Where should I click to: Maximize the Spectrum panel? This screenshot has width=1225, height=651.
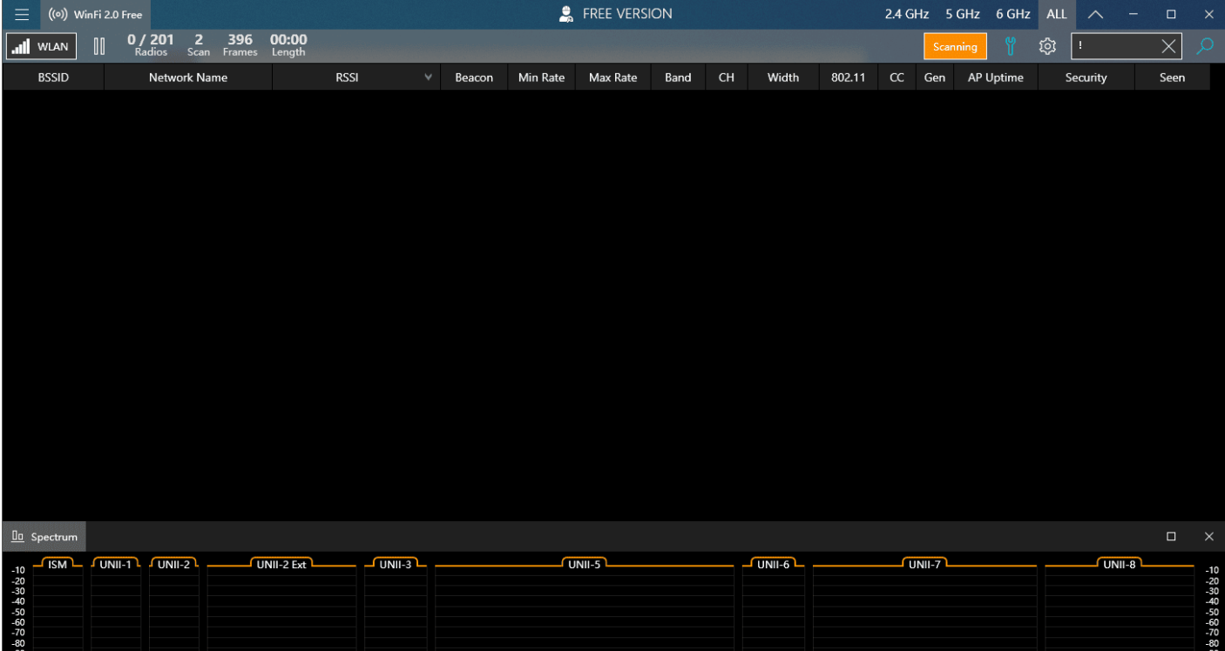(1171, 536)
